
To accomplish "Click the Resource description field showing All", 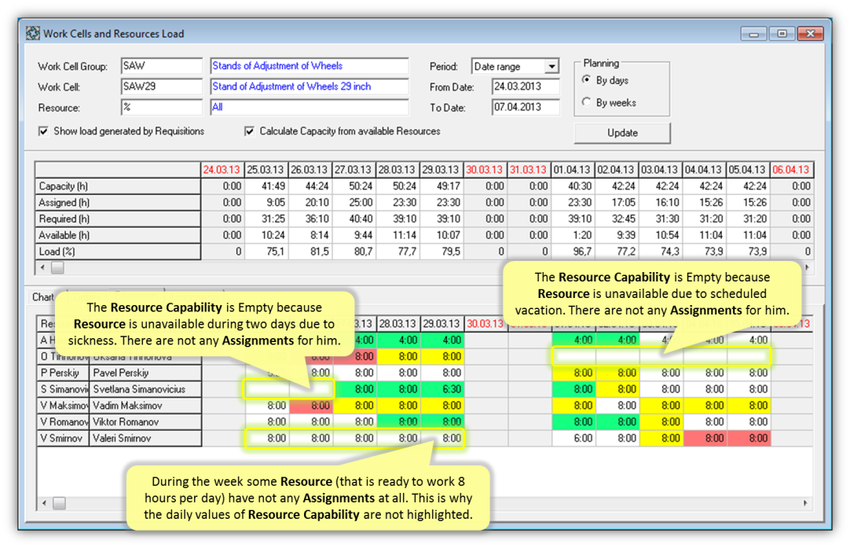I will point(310,108).
